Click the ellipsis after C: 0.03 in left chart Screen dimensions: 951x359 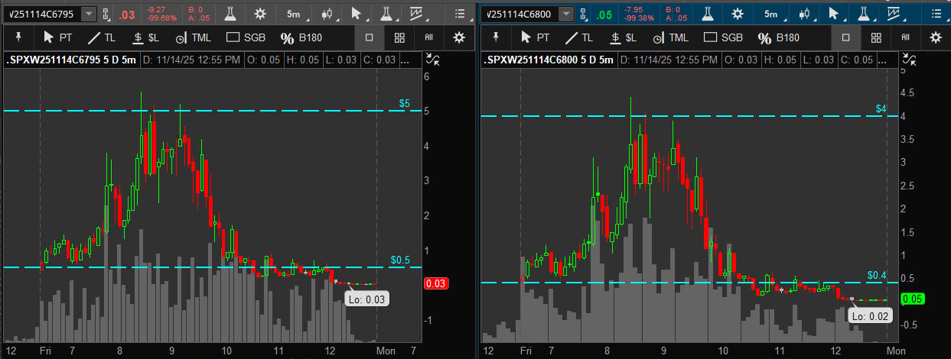coord(405,60)
